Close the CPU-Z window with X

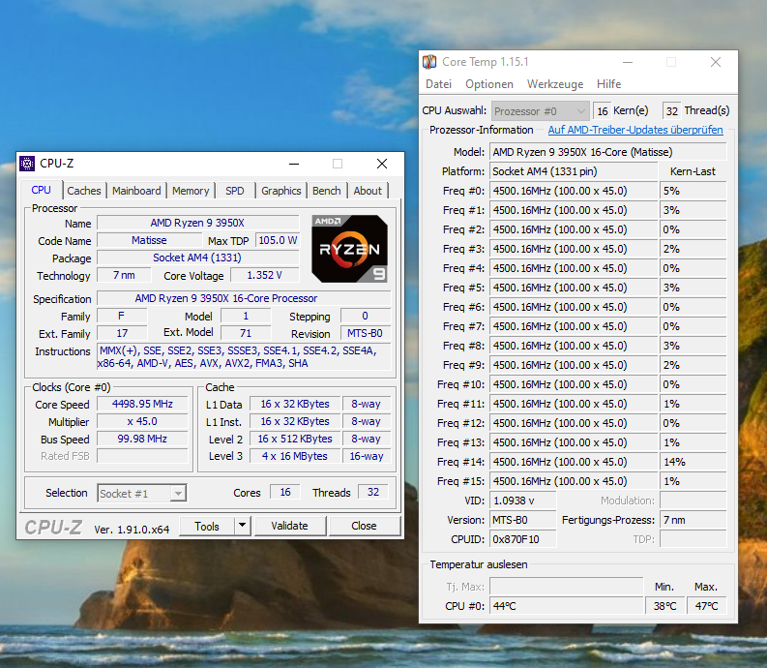point(382,164)
